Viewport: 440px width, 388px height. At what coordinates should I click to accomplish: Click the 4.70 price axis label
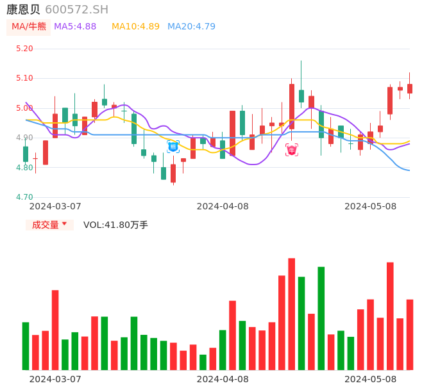(24, 197)
